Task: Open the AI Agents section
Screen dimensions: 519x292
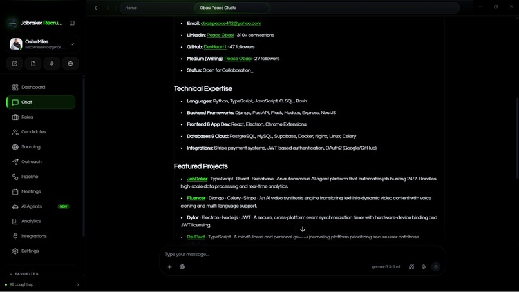Action: click(x=41, y=206)
